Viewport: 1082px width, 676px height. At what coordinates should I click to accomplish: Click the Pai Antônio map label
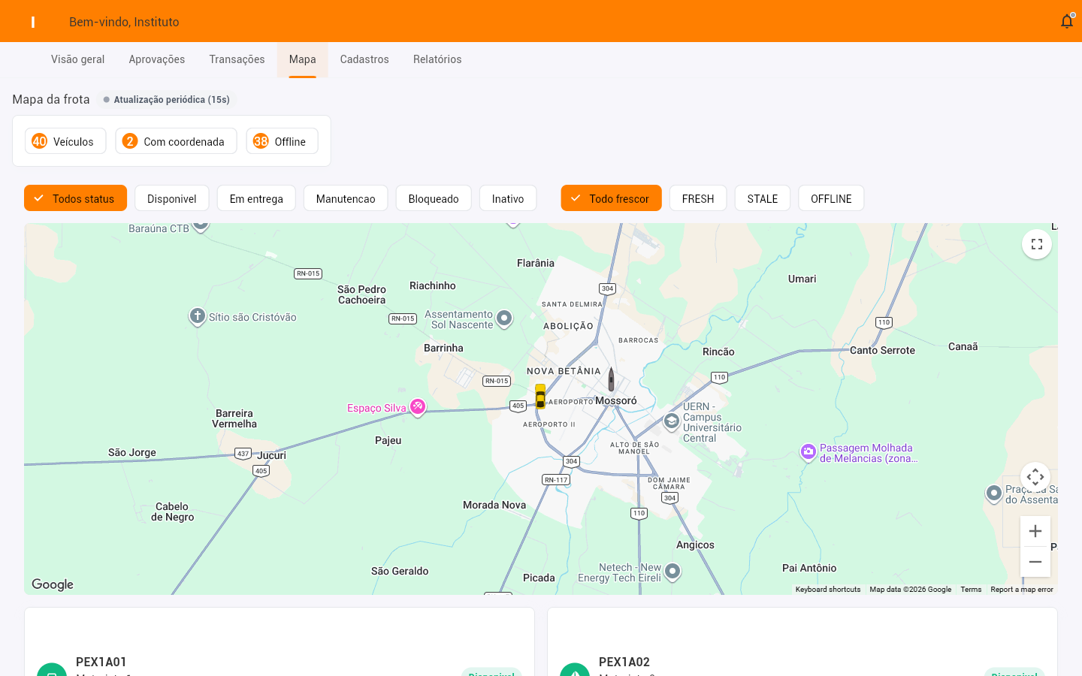click(x=809, y=568)
